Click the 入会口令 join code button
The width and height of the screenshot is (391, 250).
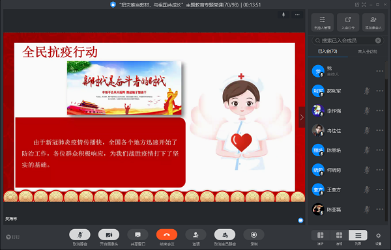[348, 22]
